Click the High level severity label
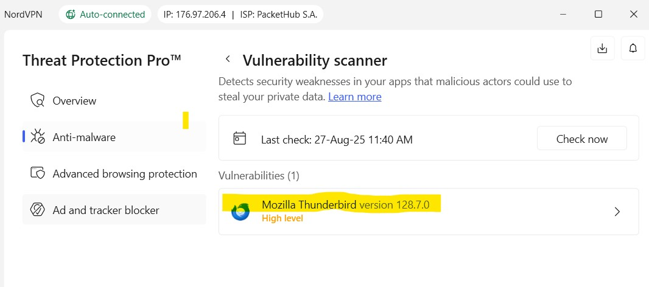Image resolution: width=649 pixels, height=287 pixels. click(282, 218)
